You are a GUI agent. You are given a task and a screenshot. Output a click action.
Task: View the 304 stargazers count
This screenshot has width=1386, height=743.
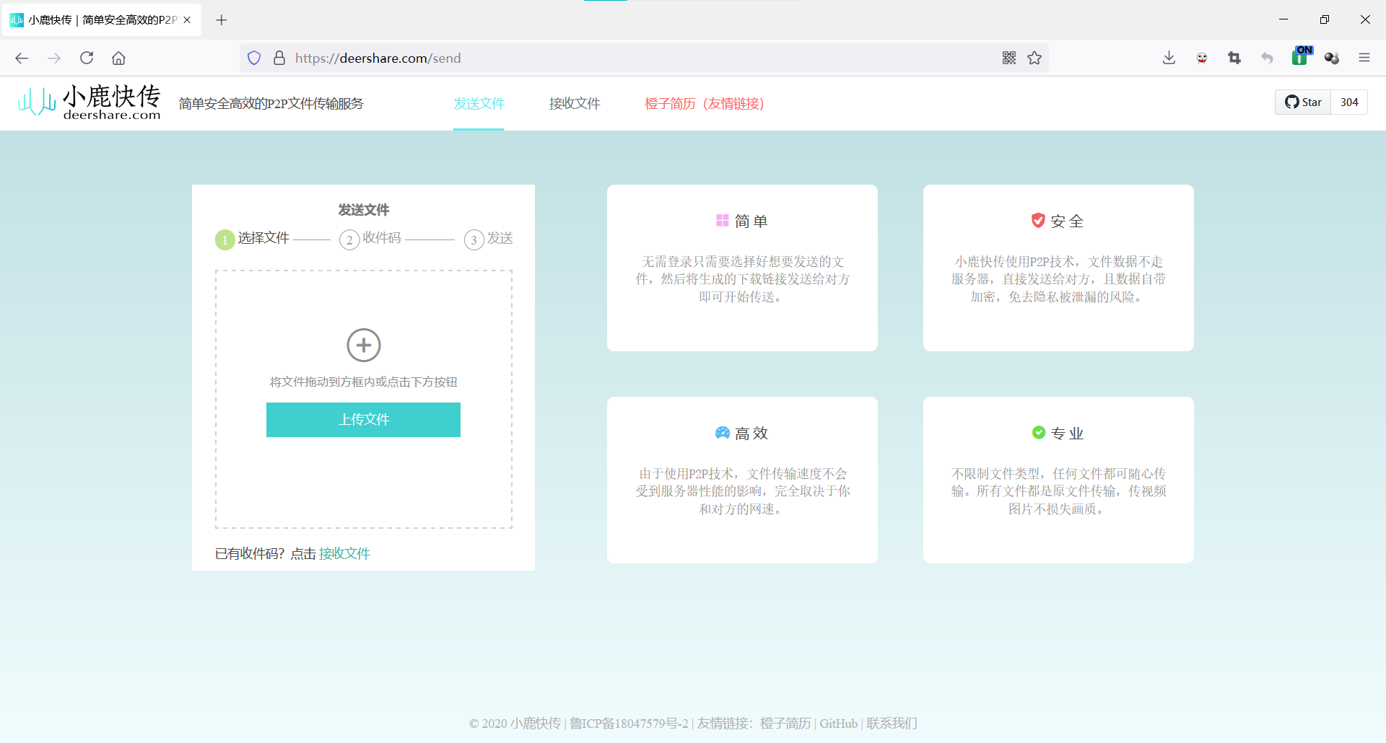pos(1349,102)
